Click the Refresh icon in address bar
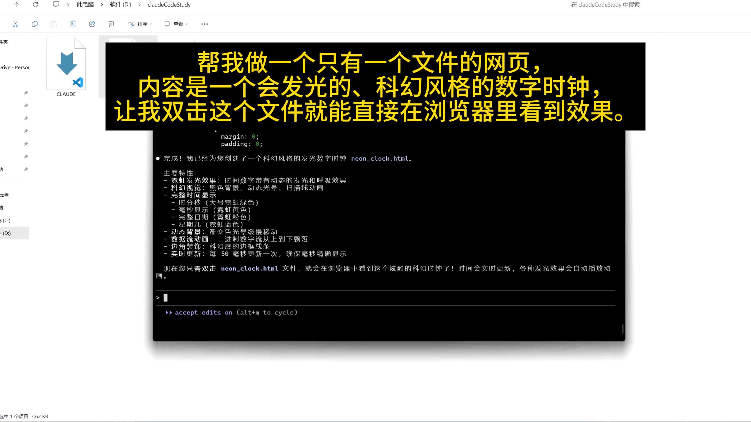The width and height of the screenshot is (751, 422). coord(35,5)
